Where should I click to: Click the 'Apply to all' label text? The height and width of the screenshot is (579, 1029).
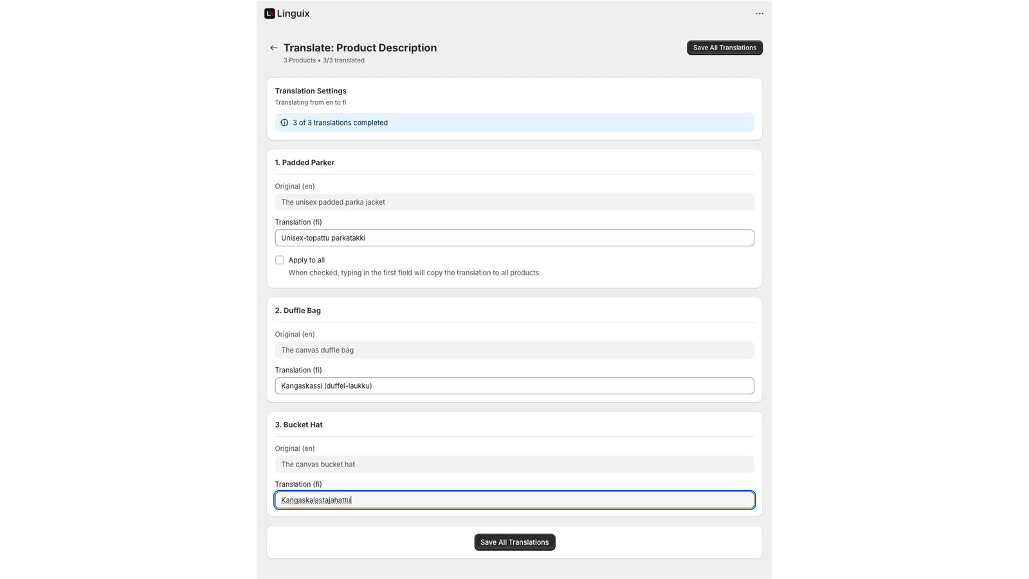(x=306, y=260)
